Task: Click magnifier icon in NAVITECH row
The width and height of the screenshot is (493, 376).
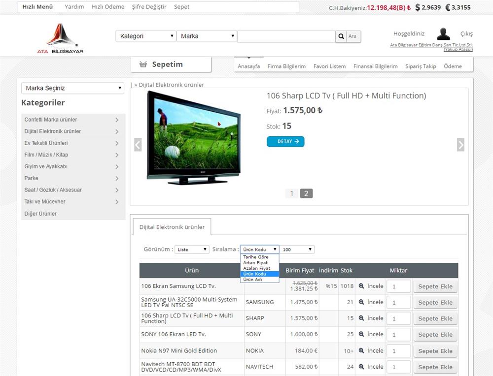Action: tap(361, 367)
